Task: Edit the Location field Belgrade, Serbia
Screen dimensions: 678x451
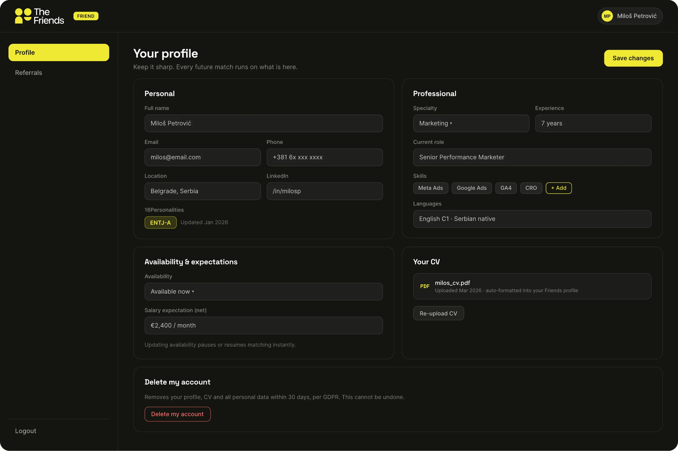Action: [x=203, y=191]
